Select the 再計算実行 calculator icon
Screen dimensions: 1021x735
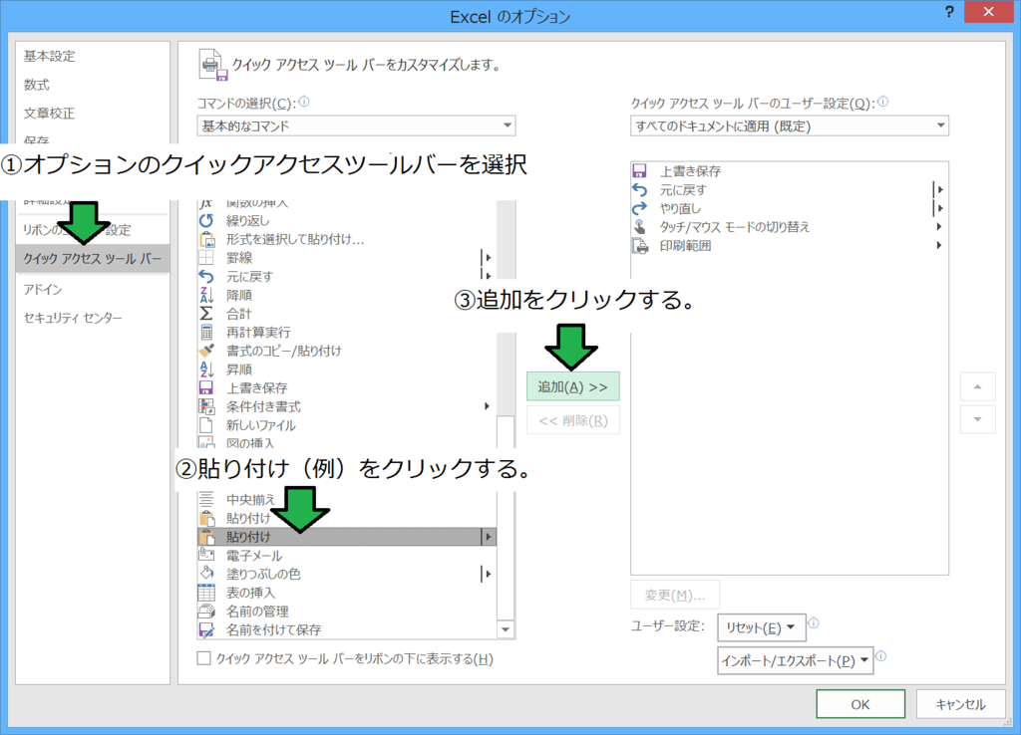tap(206, 333)
